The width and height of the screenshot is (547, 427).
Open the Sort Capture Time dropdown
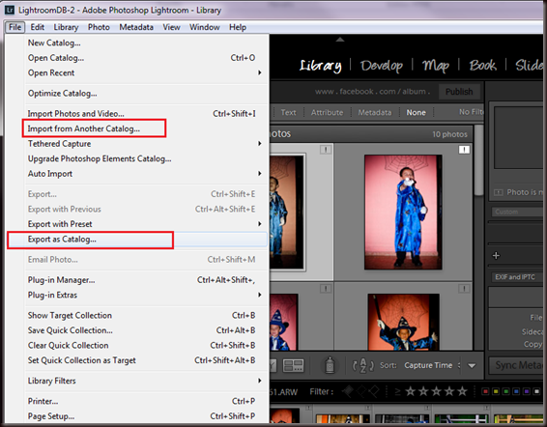coord(432,365)
